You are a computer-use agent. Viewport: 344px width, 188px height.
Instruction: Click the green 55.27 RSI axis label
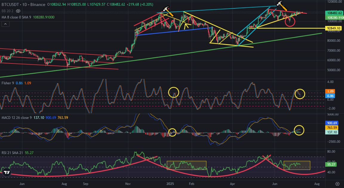click(331, 164)
